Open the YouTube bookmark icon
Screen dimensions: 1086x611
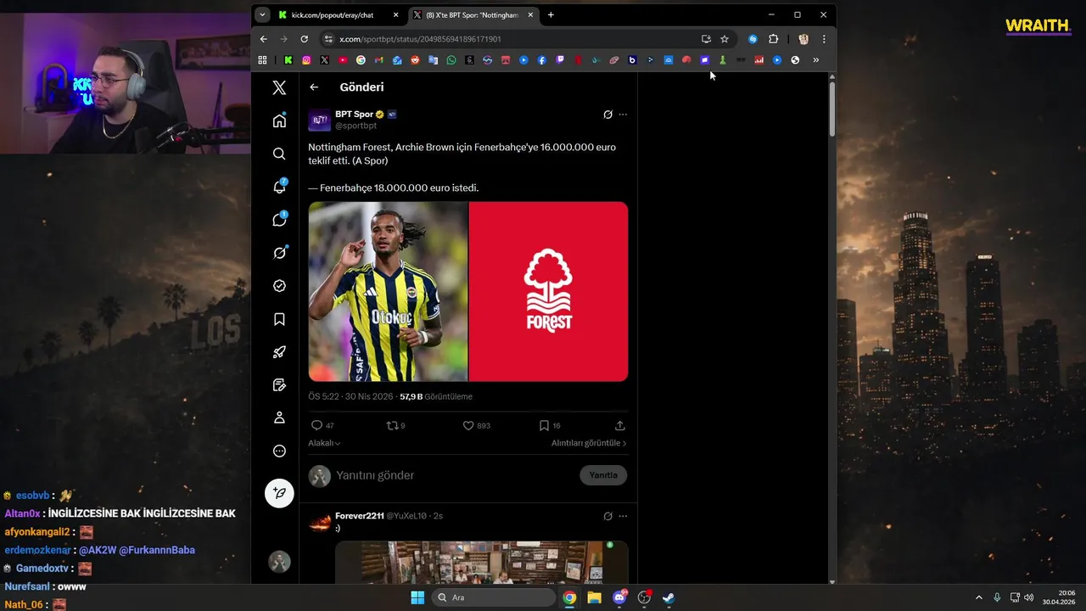tap(343, 60)
